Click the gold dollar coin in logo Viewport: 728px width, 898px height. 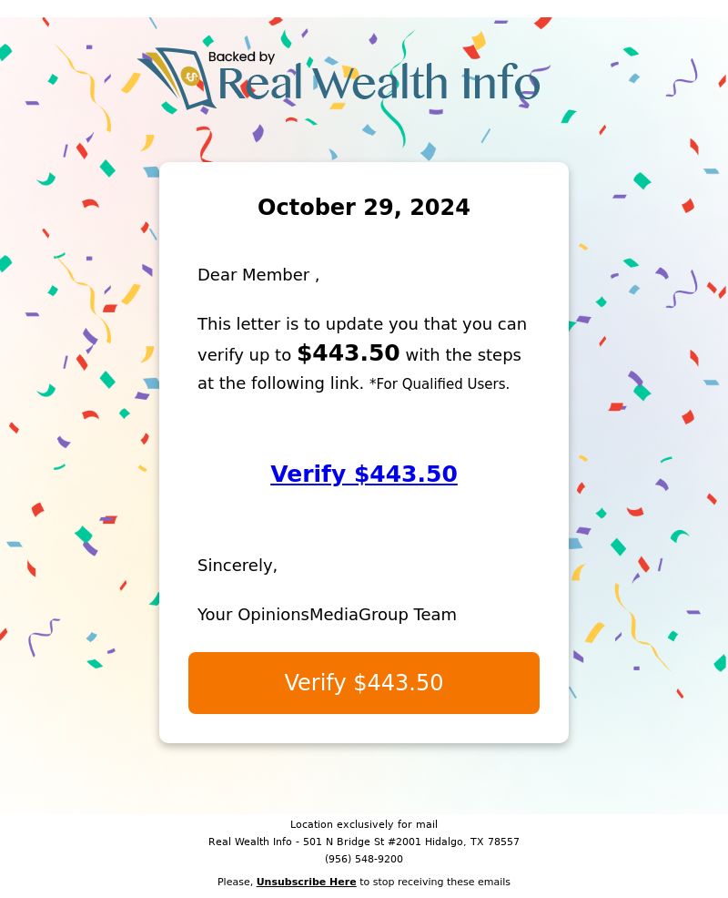click(190, 76)
